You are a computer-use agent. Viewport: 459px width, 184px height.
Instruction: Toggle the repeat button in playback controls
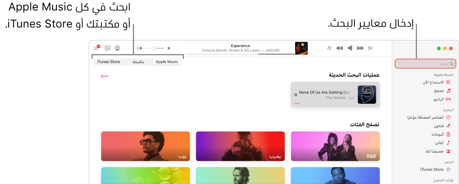click(x=329, y=48)
